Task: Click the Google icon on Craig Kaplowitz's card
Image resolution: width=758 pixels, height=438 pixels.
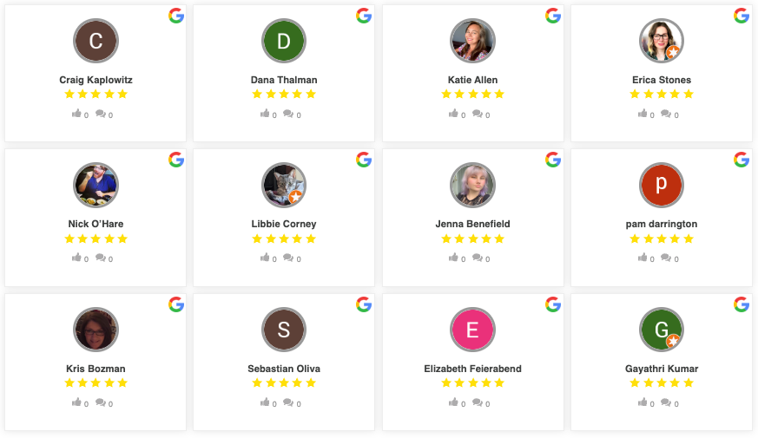Action: click(176, 16)
